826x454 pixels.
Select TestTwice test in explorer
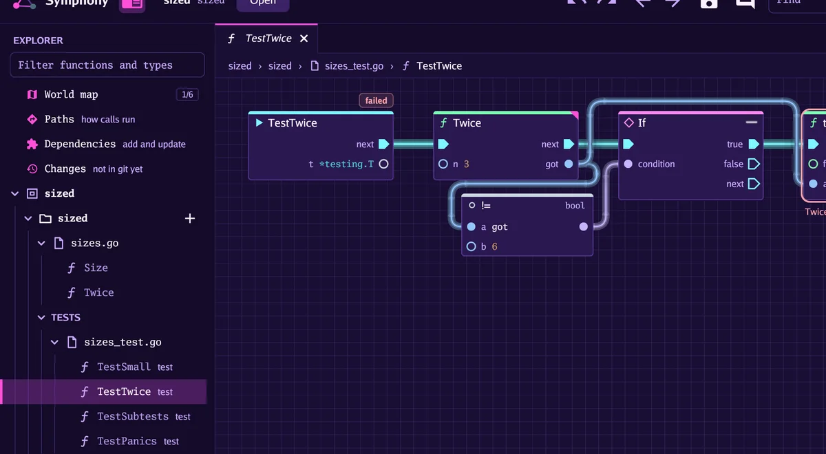click(103, 391)
